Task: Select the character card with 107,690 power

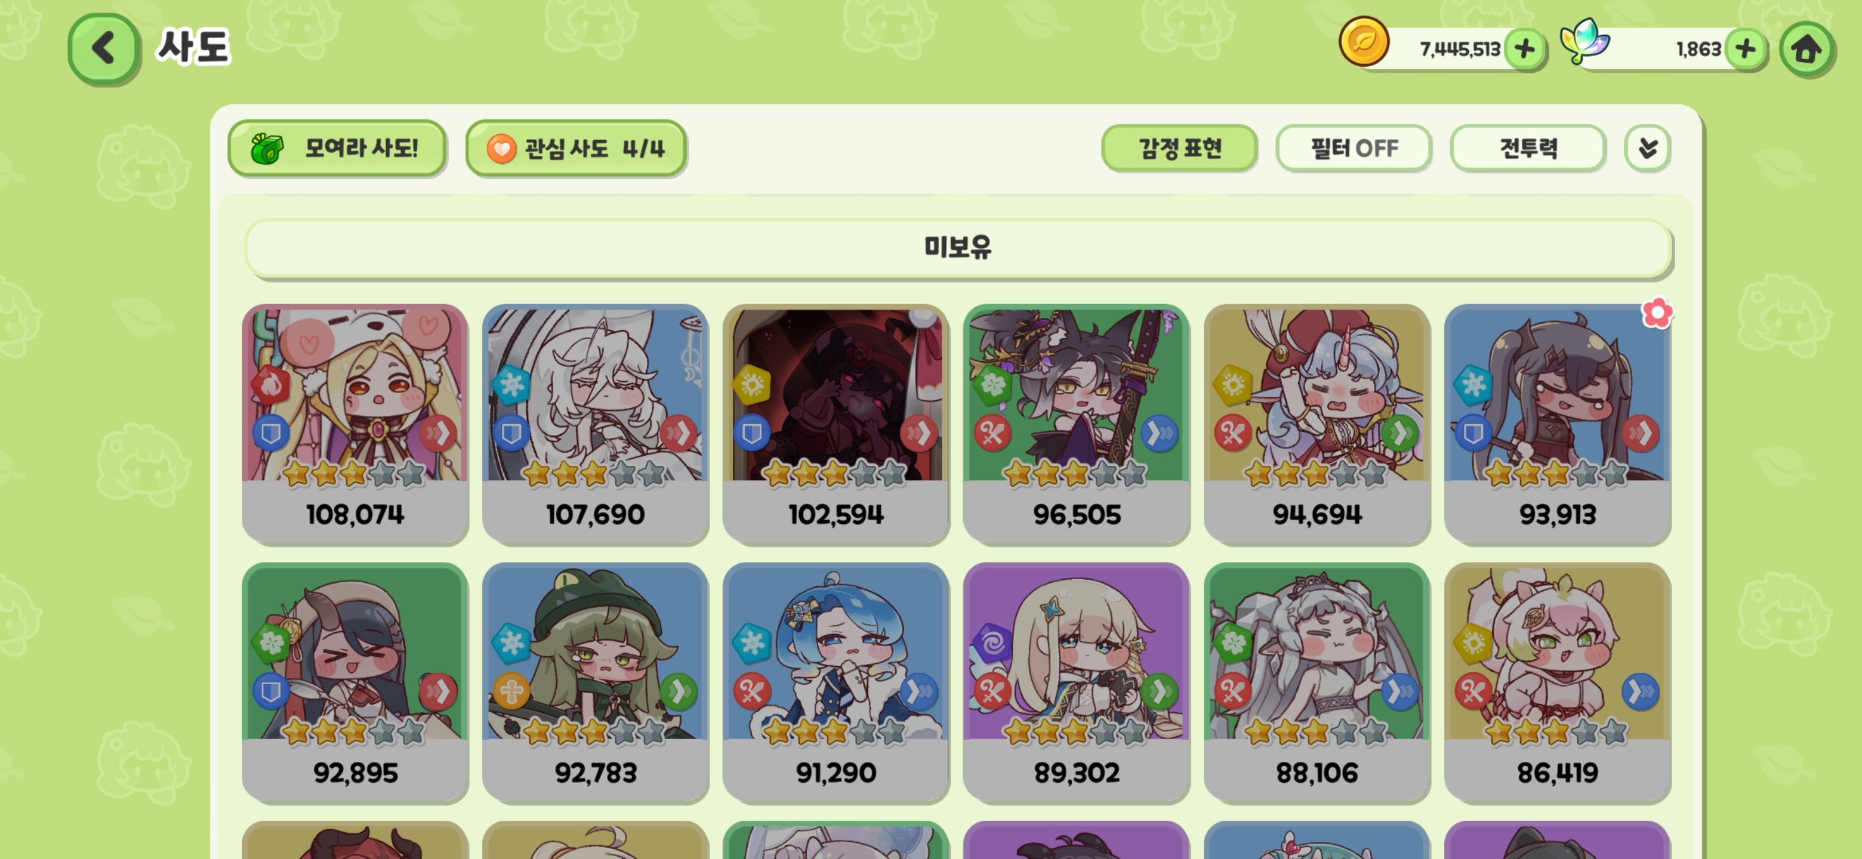Action: pyautogui.click(x=595, y=424)
